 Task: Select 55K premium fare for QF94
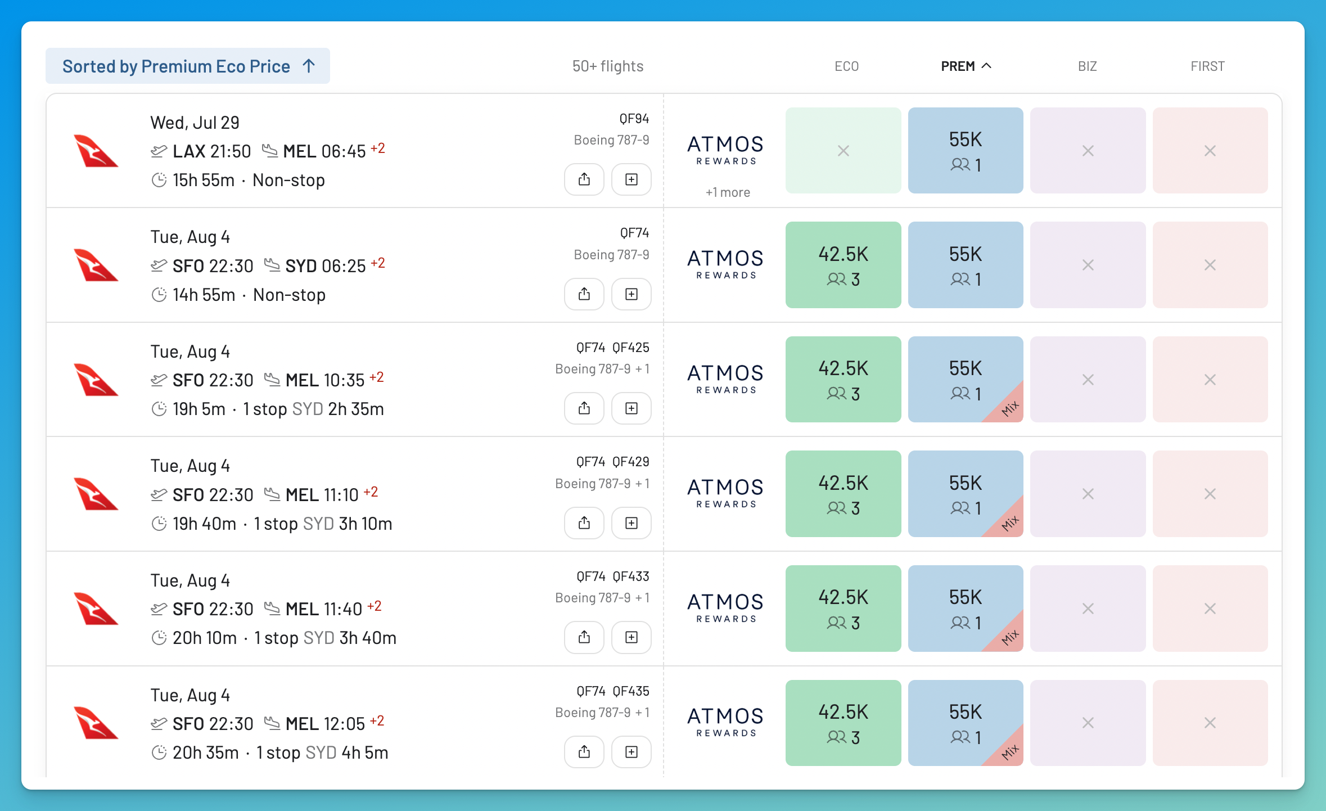click(x=966, y=151)
